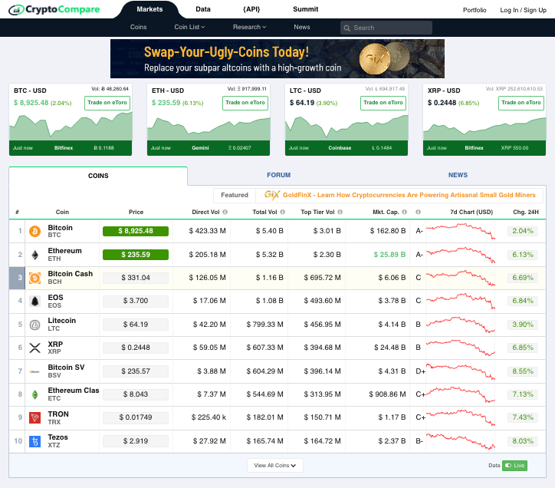Open the BTC-USD price chart
Screen dimensions: 555x488
coord(71,126)
